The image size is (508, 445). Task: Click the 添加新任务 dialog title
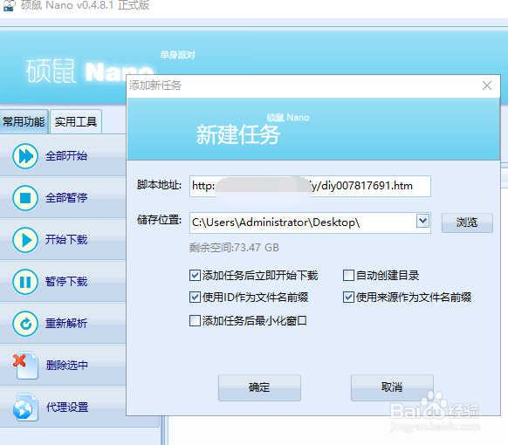(155, 86)
